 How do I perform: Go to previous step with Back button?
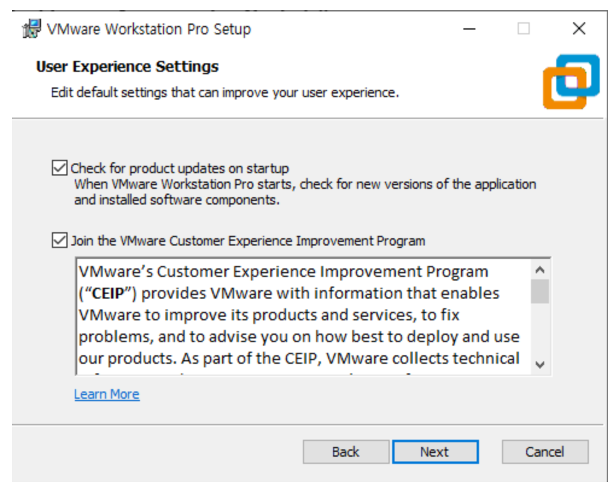pyautogui.click(x=346, y=452)
